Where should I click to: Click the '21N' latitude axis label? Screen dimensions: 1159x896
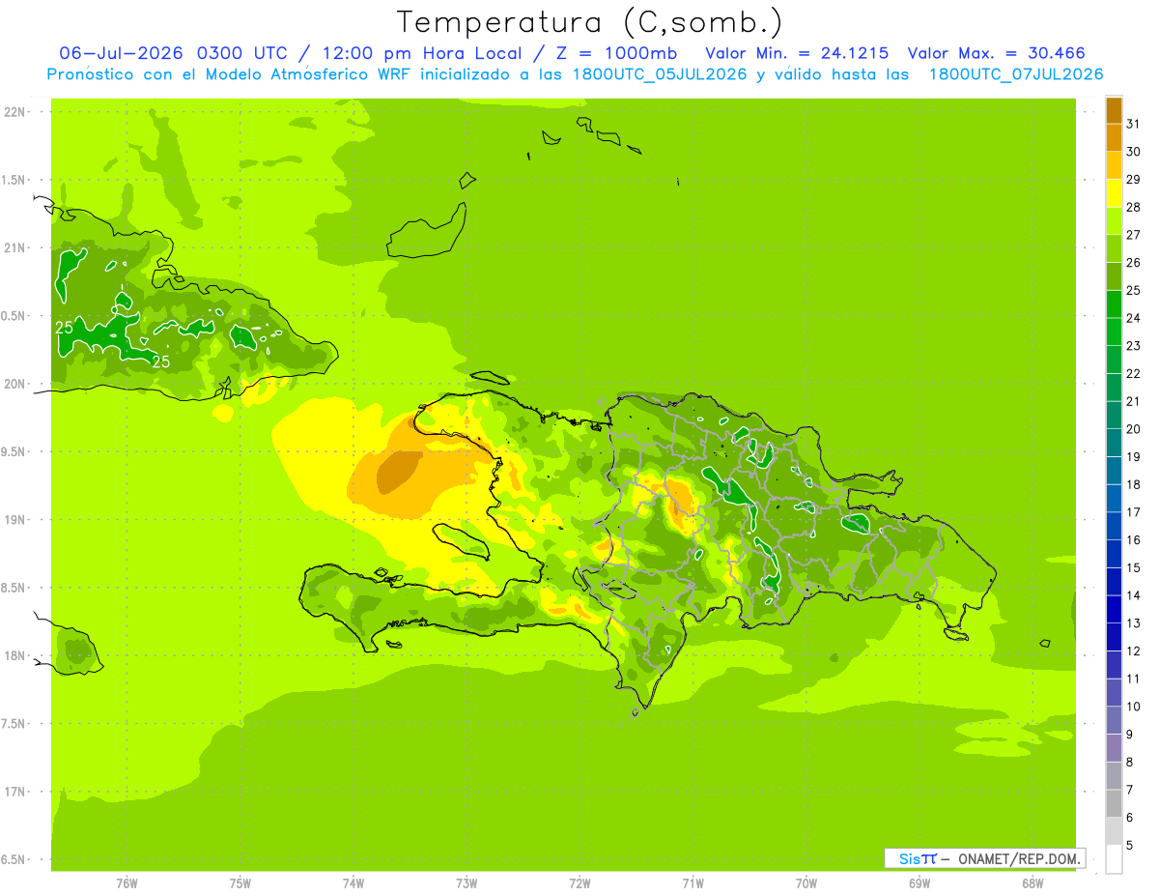point(16,247)
